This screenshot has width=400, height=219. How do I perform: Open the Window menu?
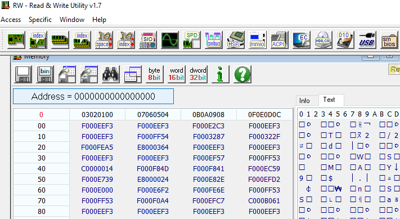coord(72,20)
